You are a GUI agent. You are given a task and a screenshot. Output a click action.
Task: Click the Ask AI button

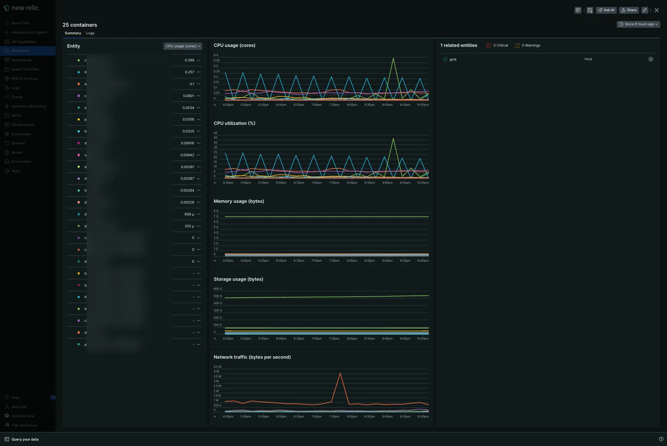coord(606,10)
